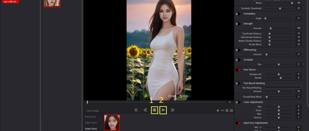
Task: Click Save Image
Action: (93, 111)
